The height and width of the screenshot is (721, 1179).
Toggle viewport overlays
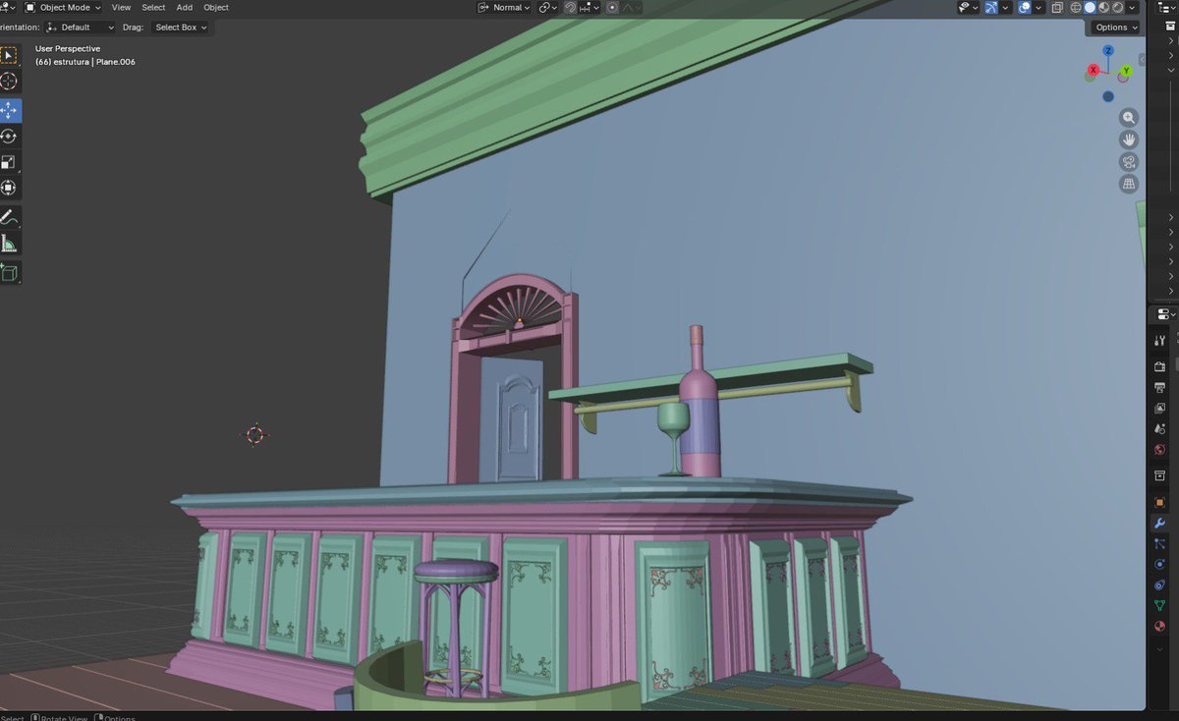(x=1024, y=7)
